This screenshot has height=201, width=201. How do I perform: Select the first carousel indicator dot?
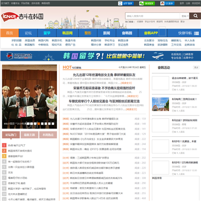(28, 123)
